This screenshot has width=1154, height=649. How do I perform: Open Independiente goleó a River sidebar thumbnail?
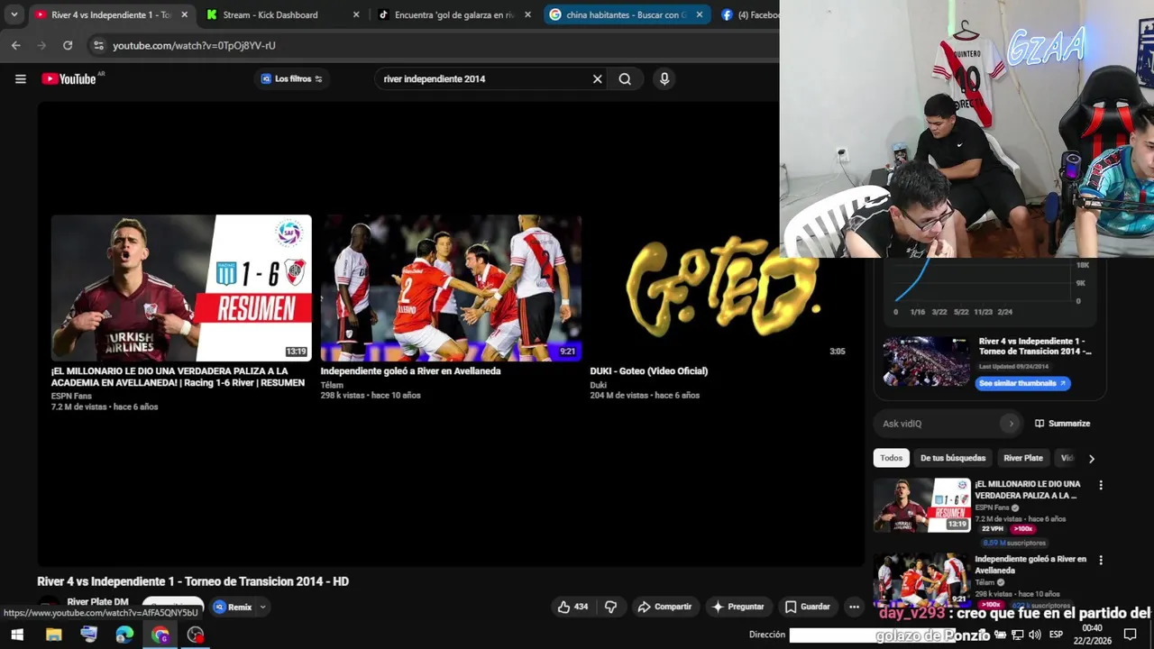[x=921, y=579]
